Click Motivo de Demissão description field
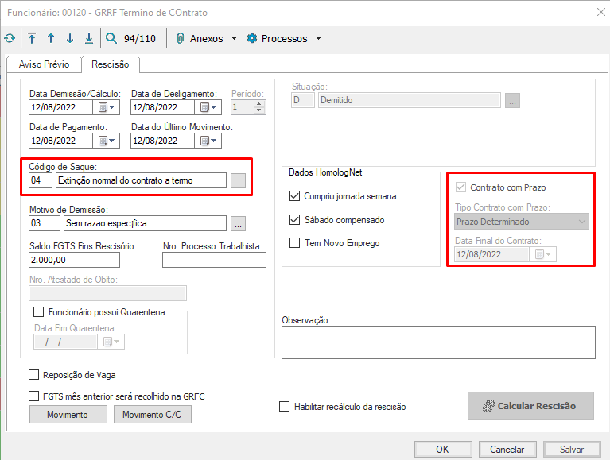The image size is (610, 460). click(145, 223)
